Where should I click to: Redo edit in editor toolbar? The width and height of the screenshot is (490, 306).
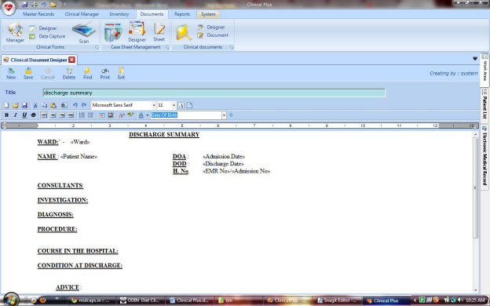(84, 106)
